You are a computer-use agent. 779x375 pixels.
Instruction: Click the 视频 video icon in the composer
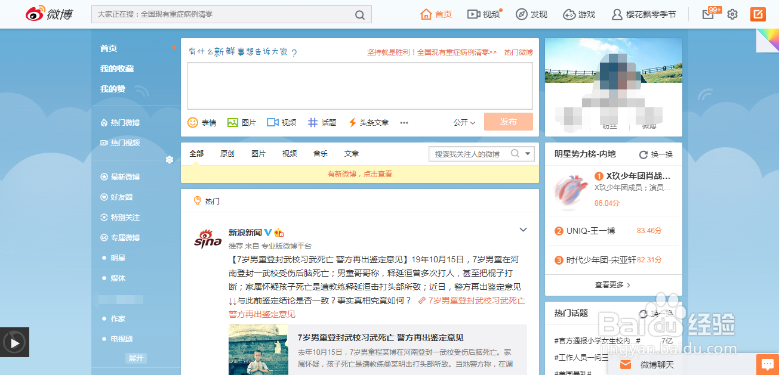point(273,122)
